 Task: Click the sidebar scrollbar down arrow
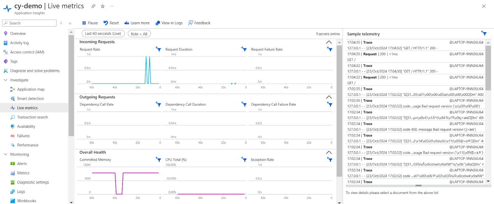tap(71, 202)
